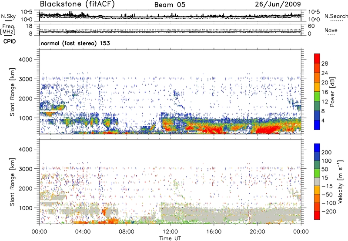Pick the dark green 8–12 dB power swatch
The width and height of the screenshot is (348, 241).
(x=317, y=106)
